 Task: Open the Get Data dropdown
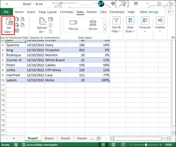[x=8, y=25]
